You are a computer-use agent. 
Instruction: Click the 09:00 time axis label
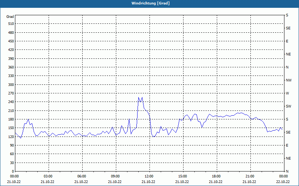tap(116, 176)
